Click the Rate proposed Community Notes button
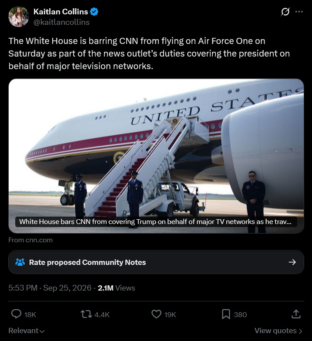 [156, 262]
